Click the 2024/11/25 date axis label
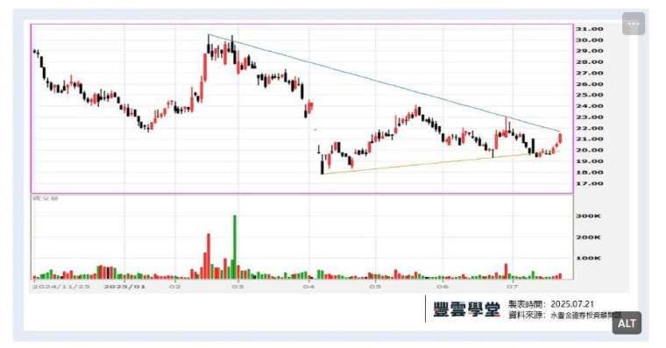Viewport: 666px width, 348px height. [x=61, y=287]
